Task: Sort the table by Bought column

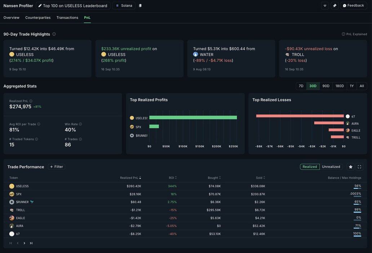Action: click(214, 178)
